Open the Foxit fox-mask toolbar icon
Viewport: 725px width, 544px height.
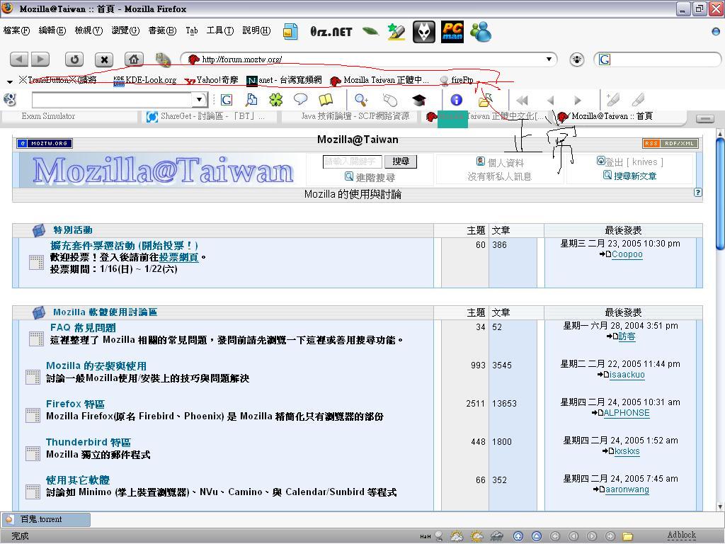[x=423, y=32]
